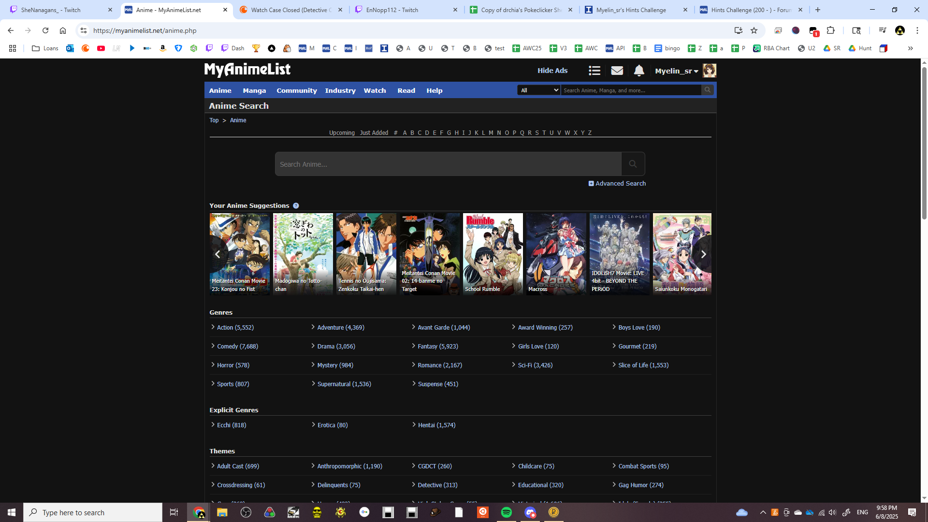Open Spotify from the taskbar
Viewport: 928px width, 522px height.
[x=506, y=512]
